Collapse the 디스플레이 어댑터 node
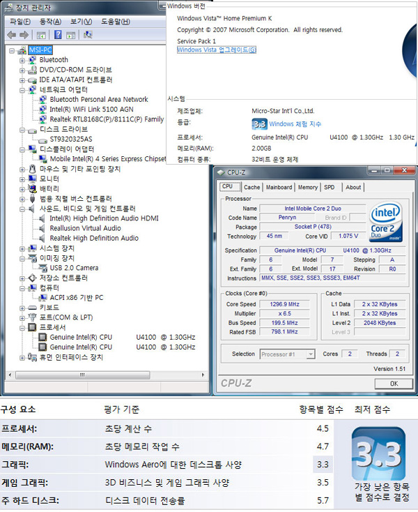This screenshot has height=512, width=418. 22,149
